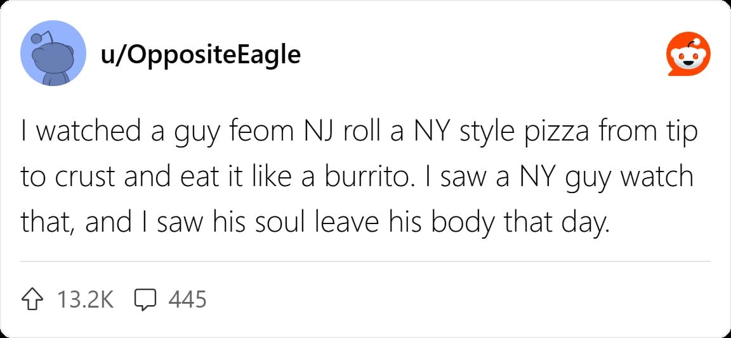Click the 13.2K upvote count
Screen dimensions: 731x338
click(85, 299)
